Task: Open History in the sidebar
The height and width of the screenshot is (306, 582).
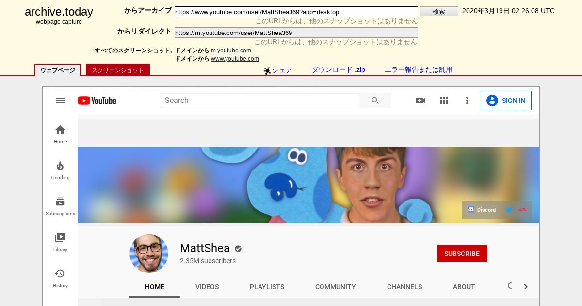Action: pyautogui.click(x=60, y=278)
